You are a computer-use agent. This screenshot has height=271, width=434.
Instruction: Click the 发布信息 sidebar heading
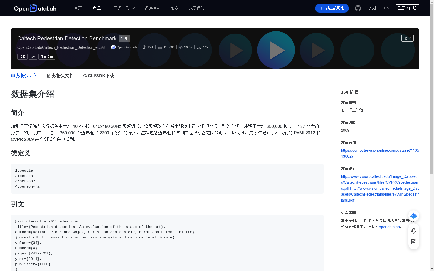tap(350, 92)
